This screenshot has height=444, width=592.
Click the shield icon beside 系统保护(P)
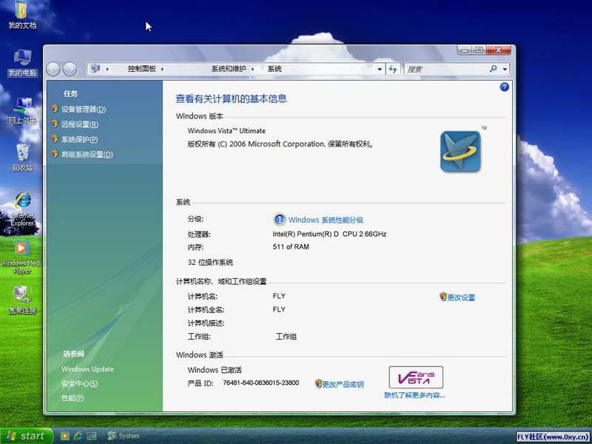tap(55, 139)
